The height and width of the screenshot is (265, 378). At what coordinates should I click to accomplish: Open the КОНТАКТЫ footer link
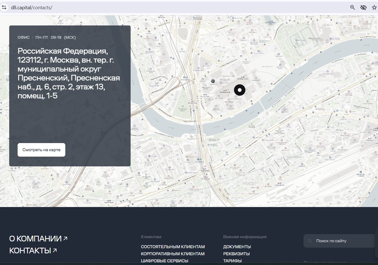click(x=30, y=251)
